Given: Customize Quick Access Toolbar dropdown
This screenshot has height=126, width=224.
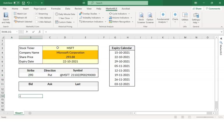Looking at the screenshot, I should [42, 3].
